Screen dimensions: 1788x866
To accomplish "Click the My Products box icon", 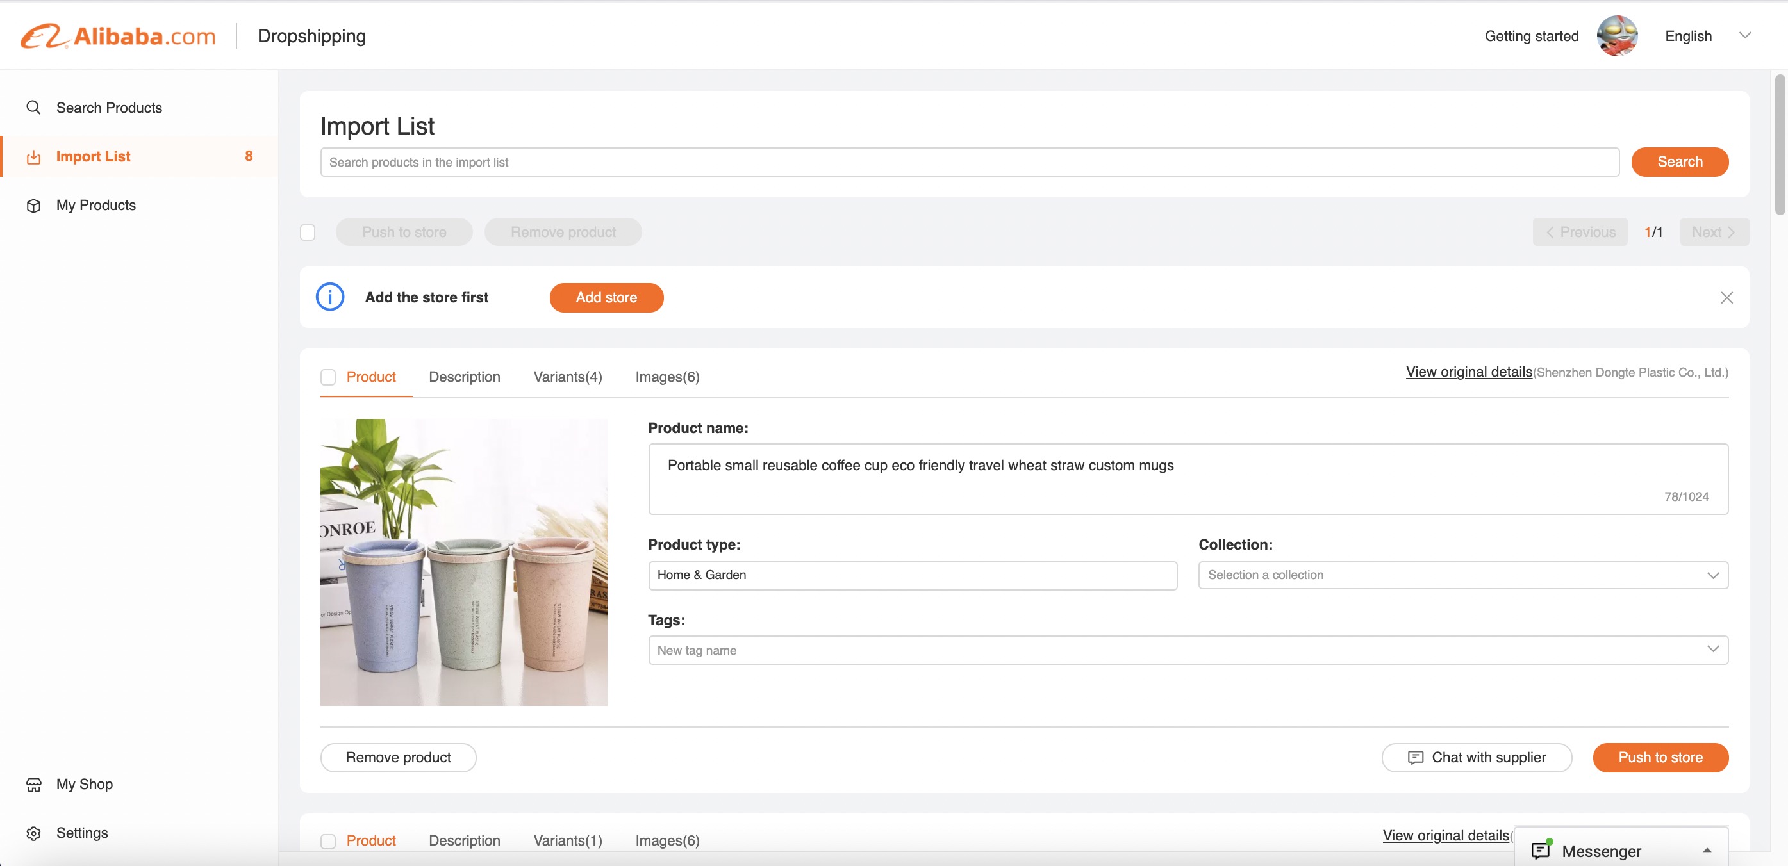I will (33, 206).
